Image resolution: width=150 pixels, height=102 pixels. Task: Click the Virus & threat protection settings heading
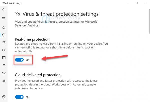[60, 14]
